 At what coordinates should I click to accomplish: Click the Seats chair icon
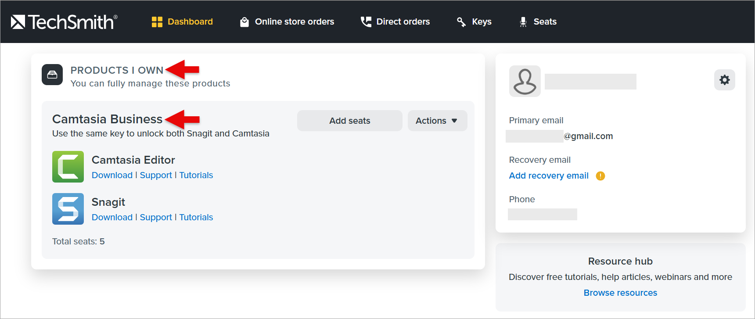[523, 22]
